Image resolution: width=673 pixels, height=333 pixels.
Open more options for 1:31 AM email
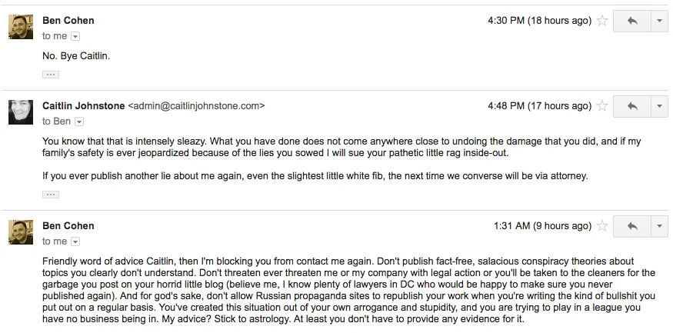pyautogui.click(x=660, y=226)
